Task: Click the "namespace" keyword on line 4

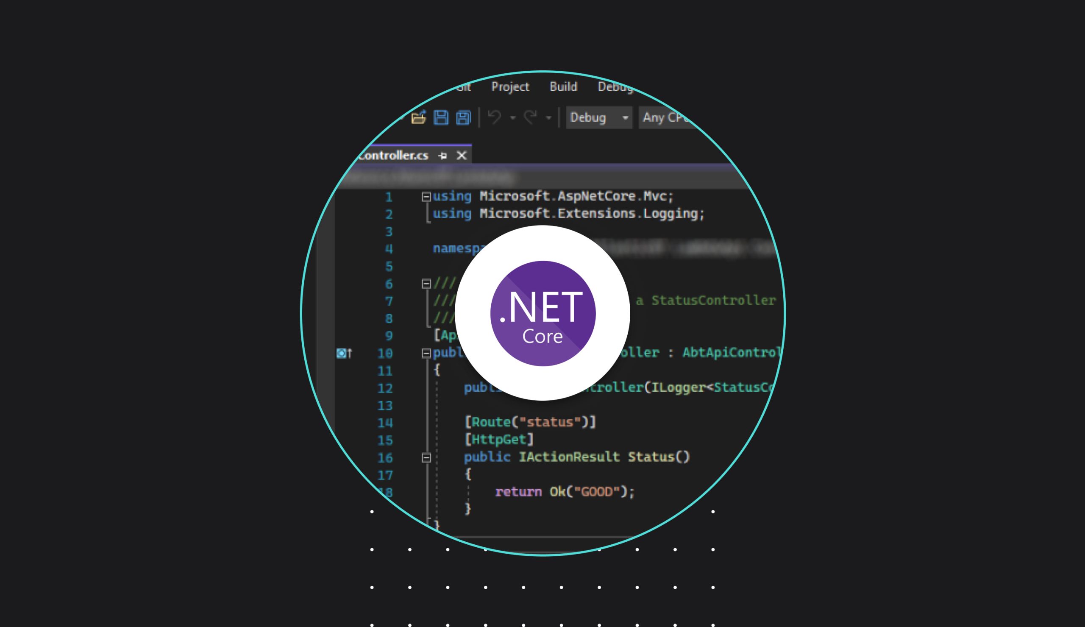Action: (460, 248)
